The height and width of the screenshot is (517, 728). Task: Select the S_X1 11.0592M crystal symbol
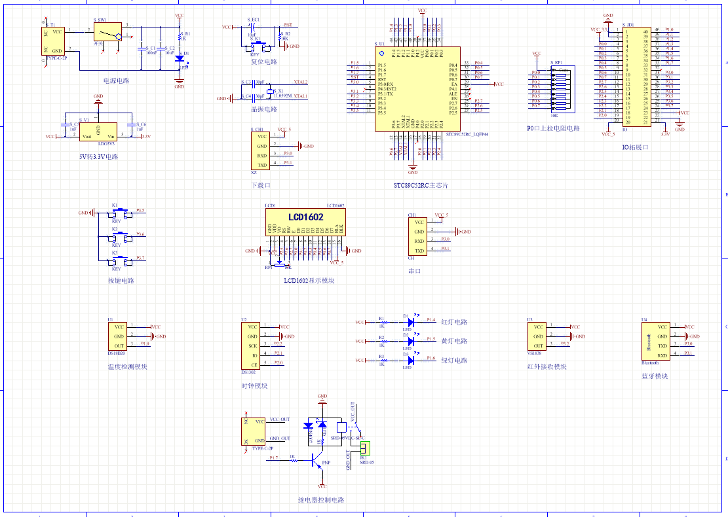tap(270, 92)
